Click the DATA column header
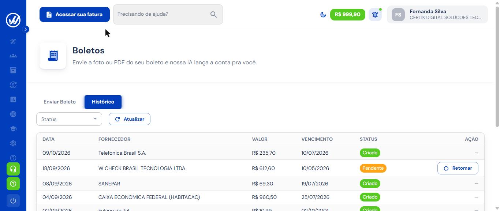Image resolution: width=500 pixels, height=211 pixels. pyautogui.click(x=48, y=139)
